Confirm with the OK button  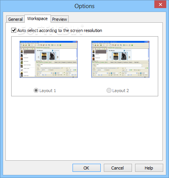pos(86,168)
